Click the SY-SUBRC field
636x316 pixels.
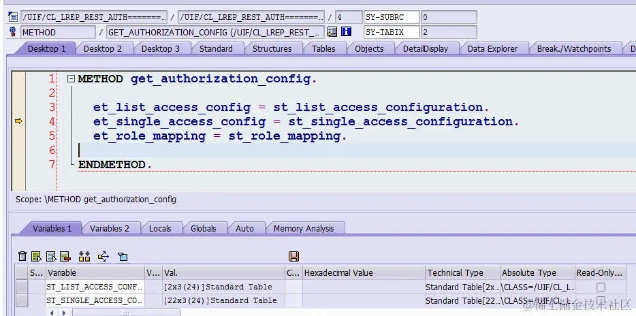click(x=392, y=17)
